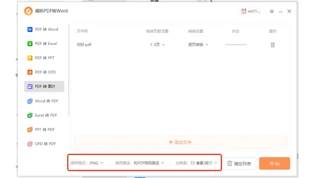315x178 pixels.
Task: Select OFD 转 PDF in sidebar
Action: click(44, 144)
